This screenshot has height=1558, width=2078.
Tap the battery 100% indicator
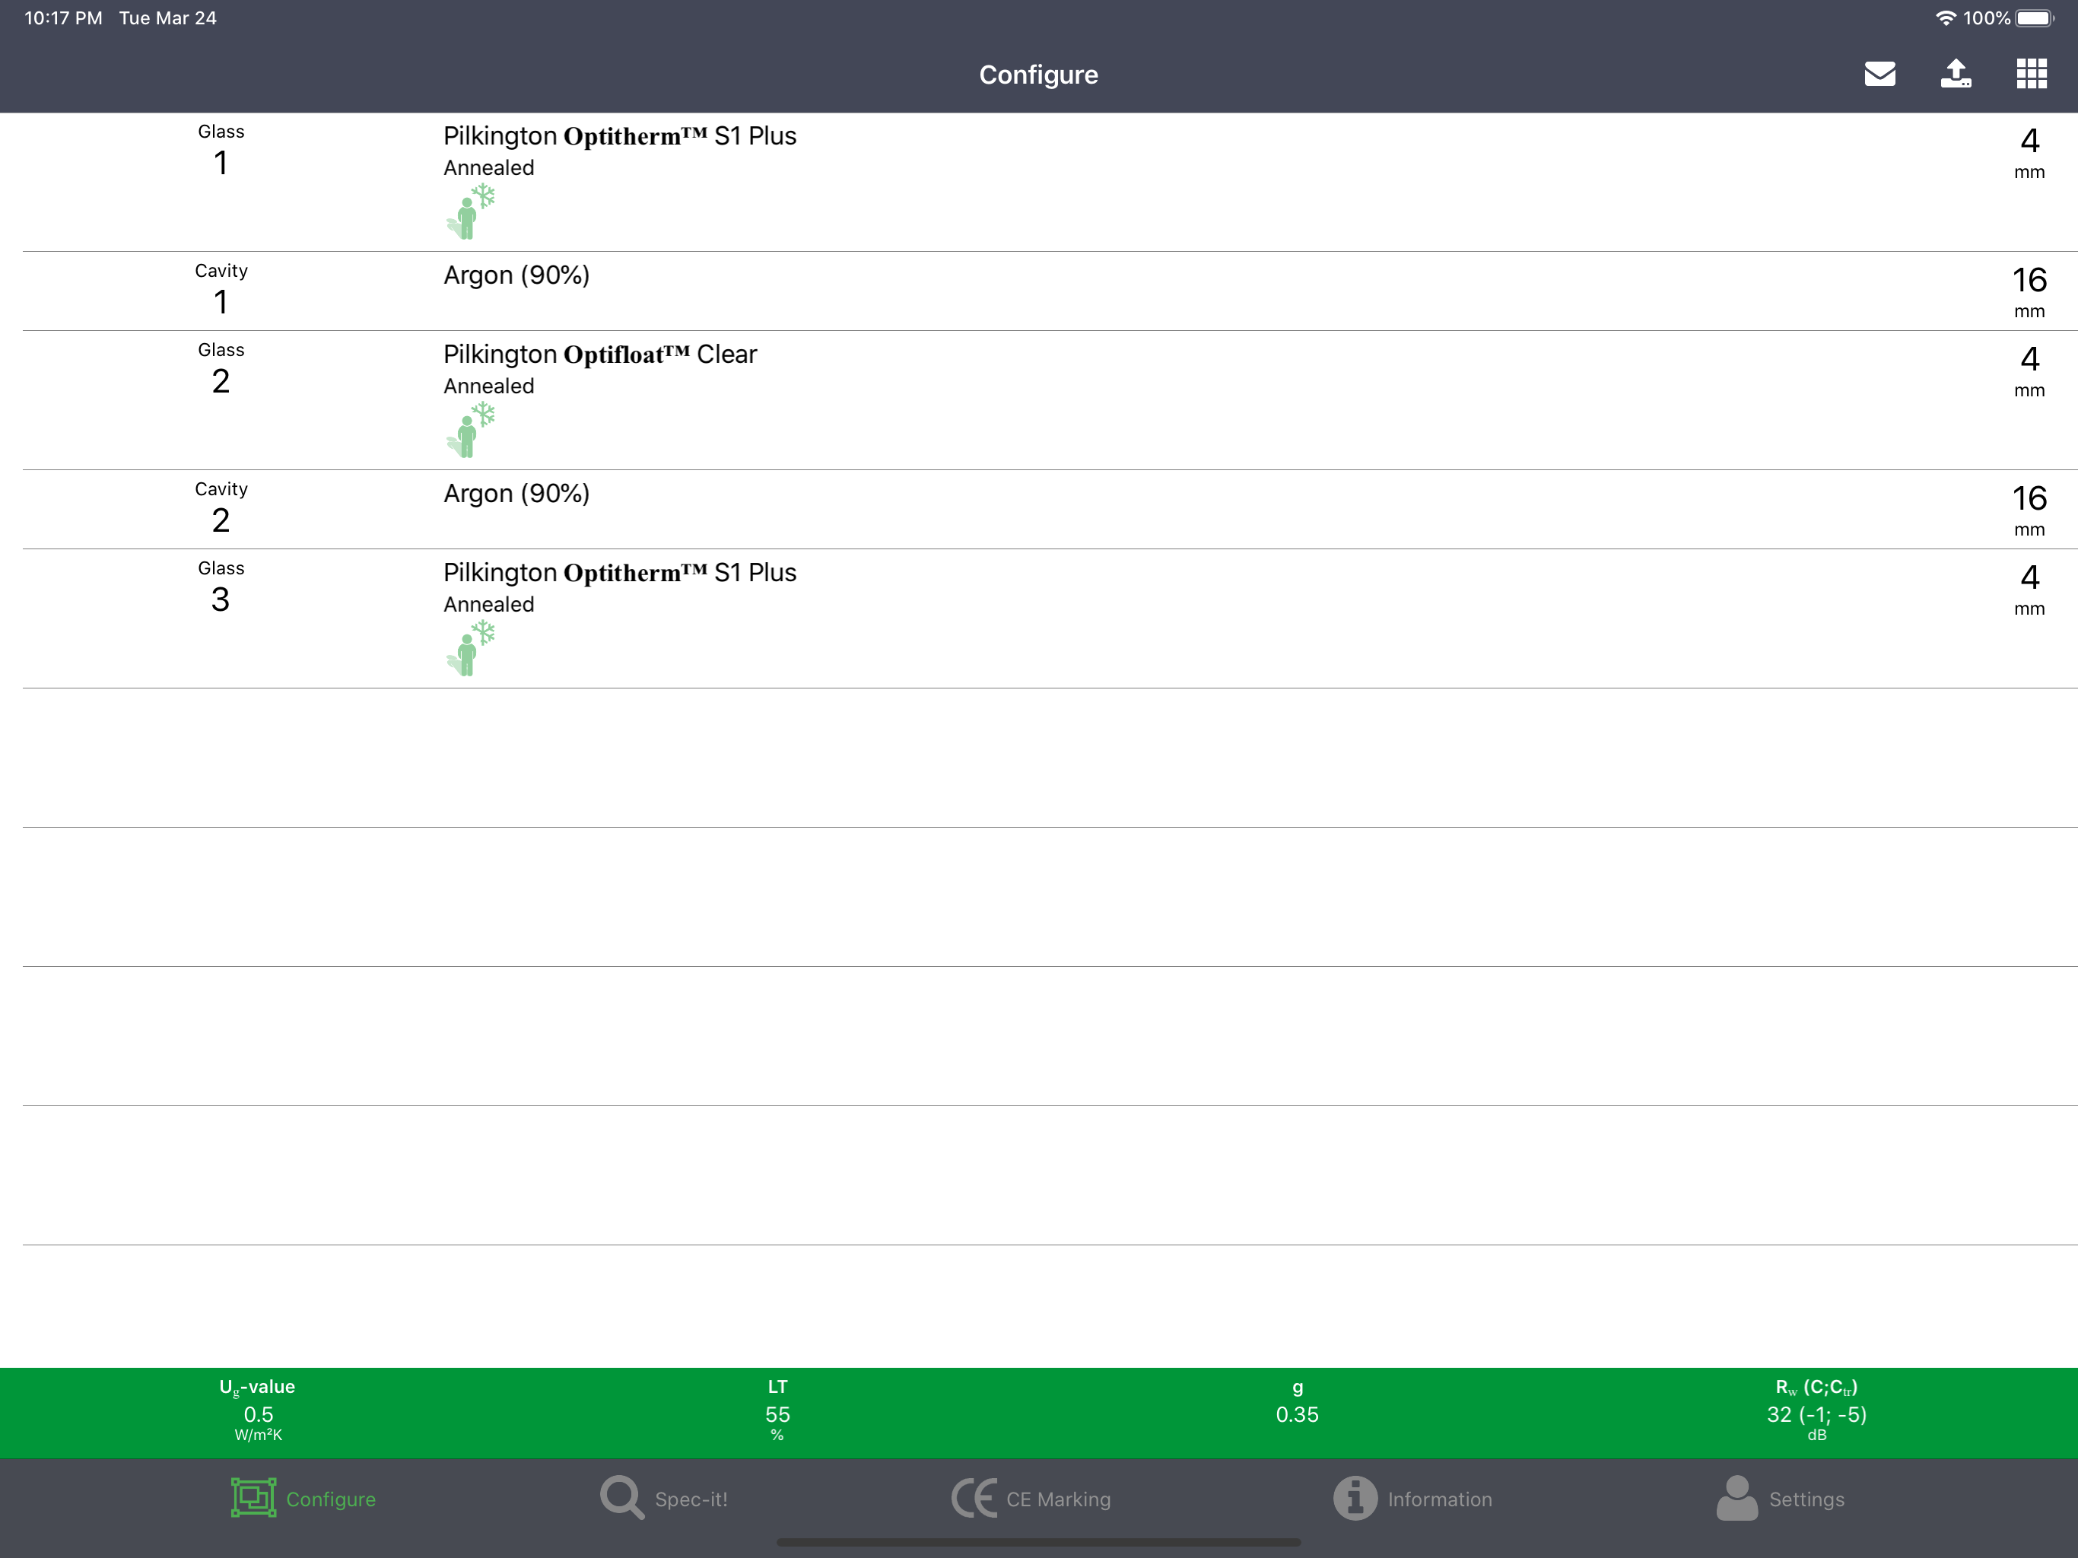2009,17
